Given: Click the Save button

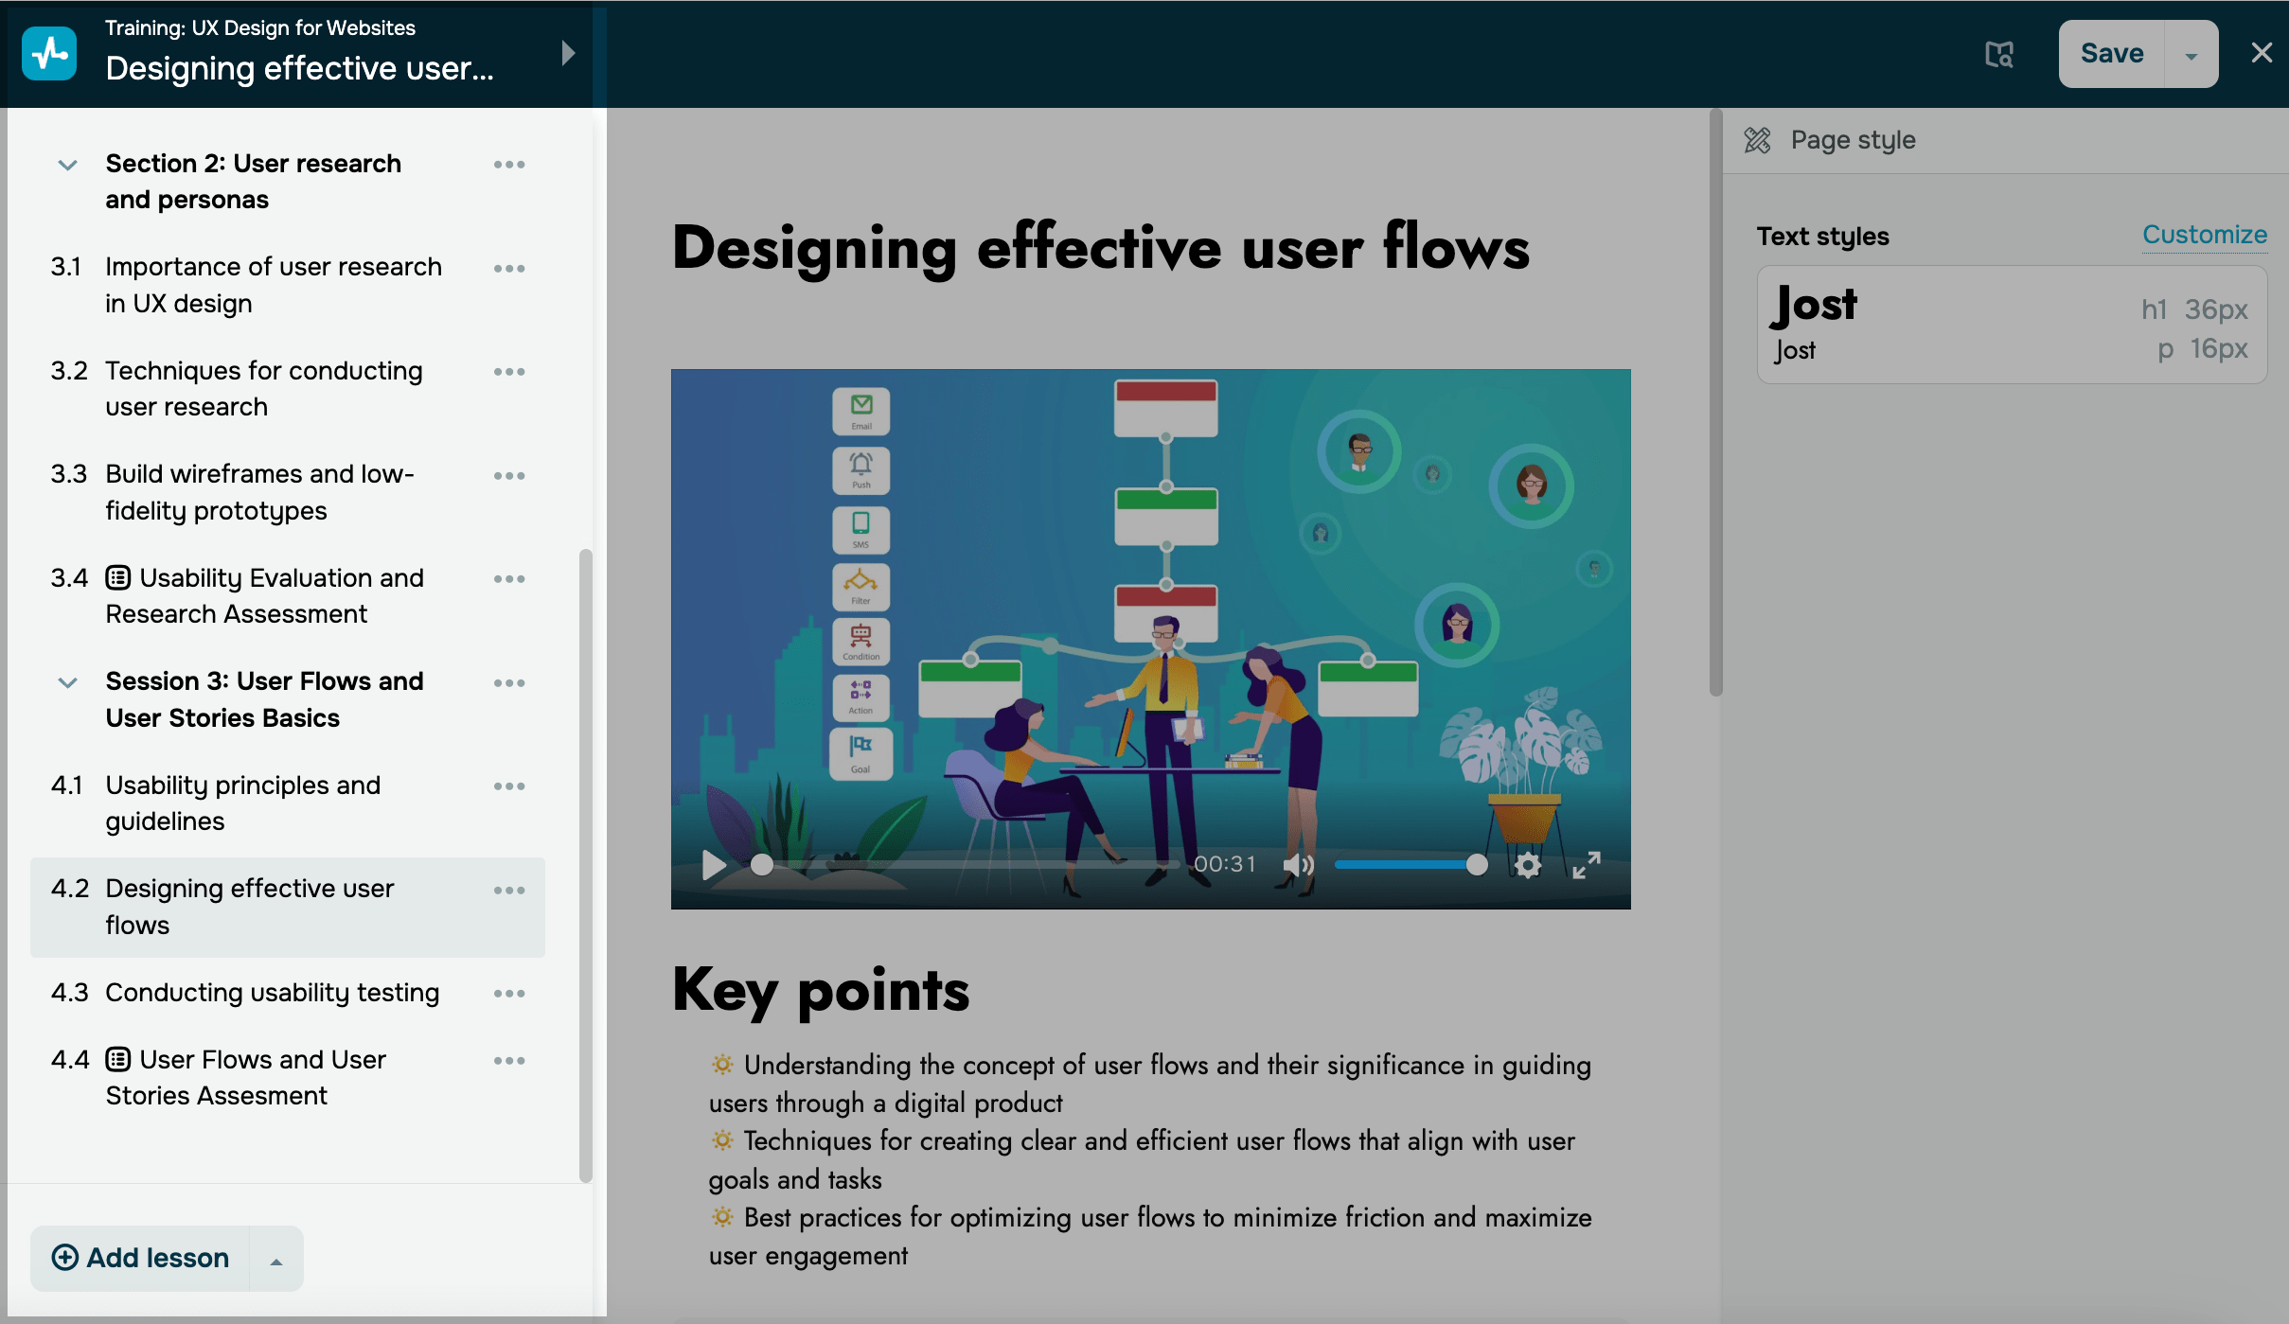Looking at the screenshot, I should coord(2111,54).
